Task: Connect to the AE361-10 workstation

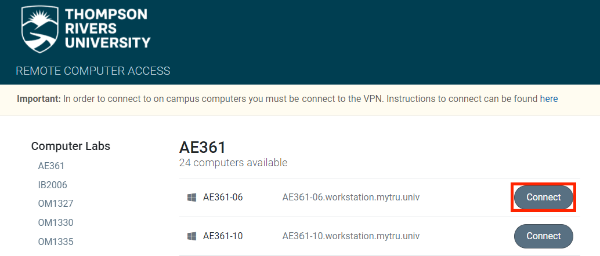Action: click(x=543, y=236)
